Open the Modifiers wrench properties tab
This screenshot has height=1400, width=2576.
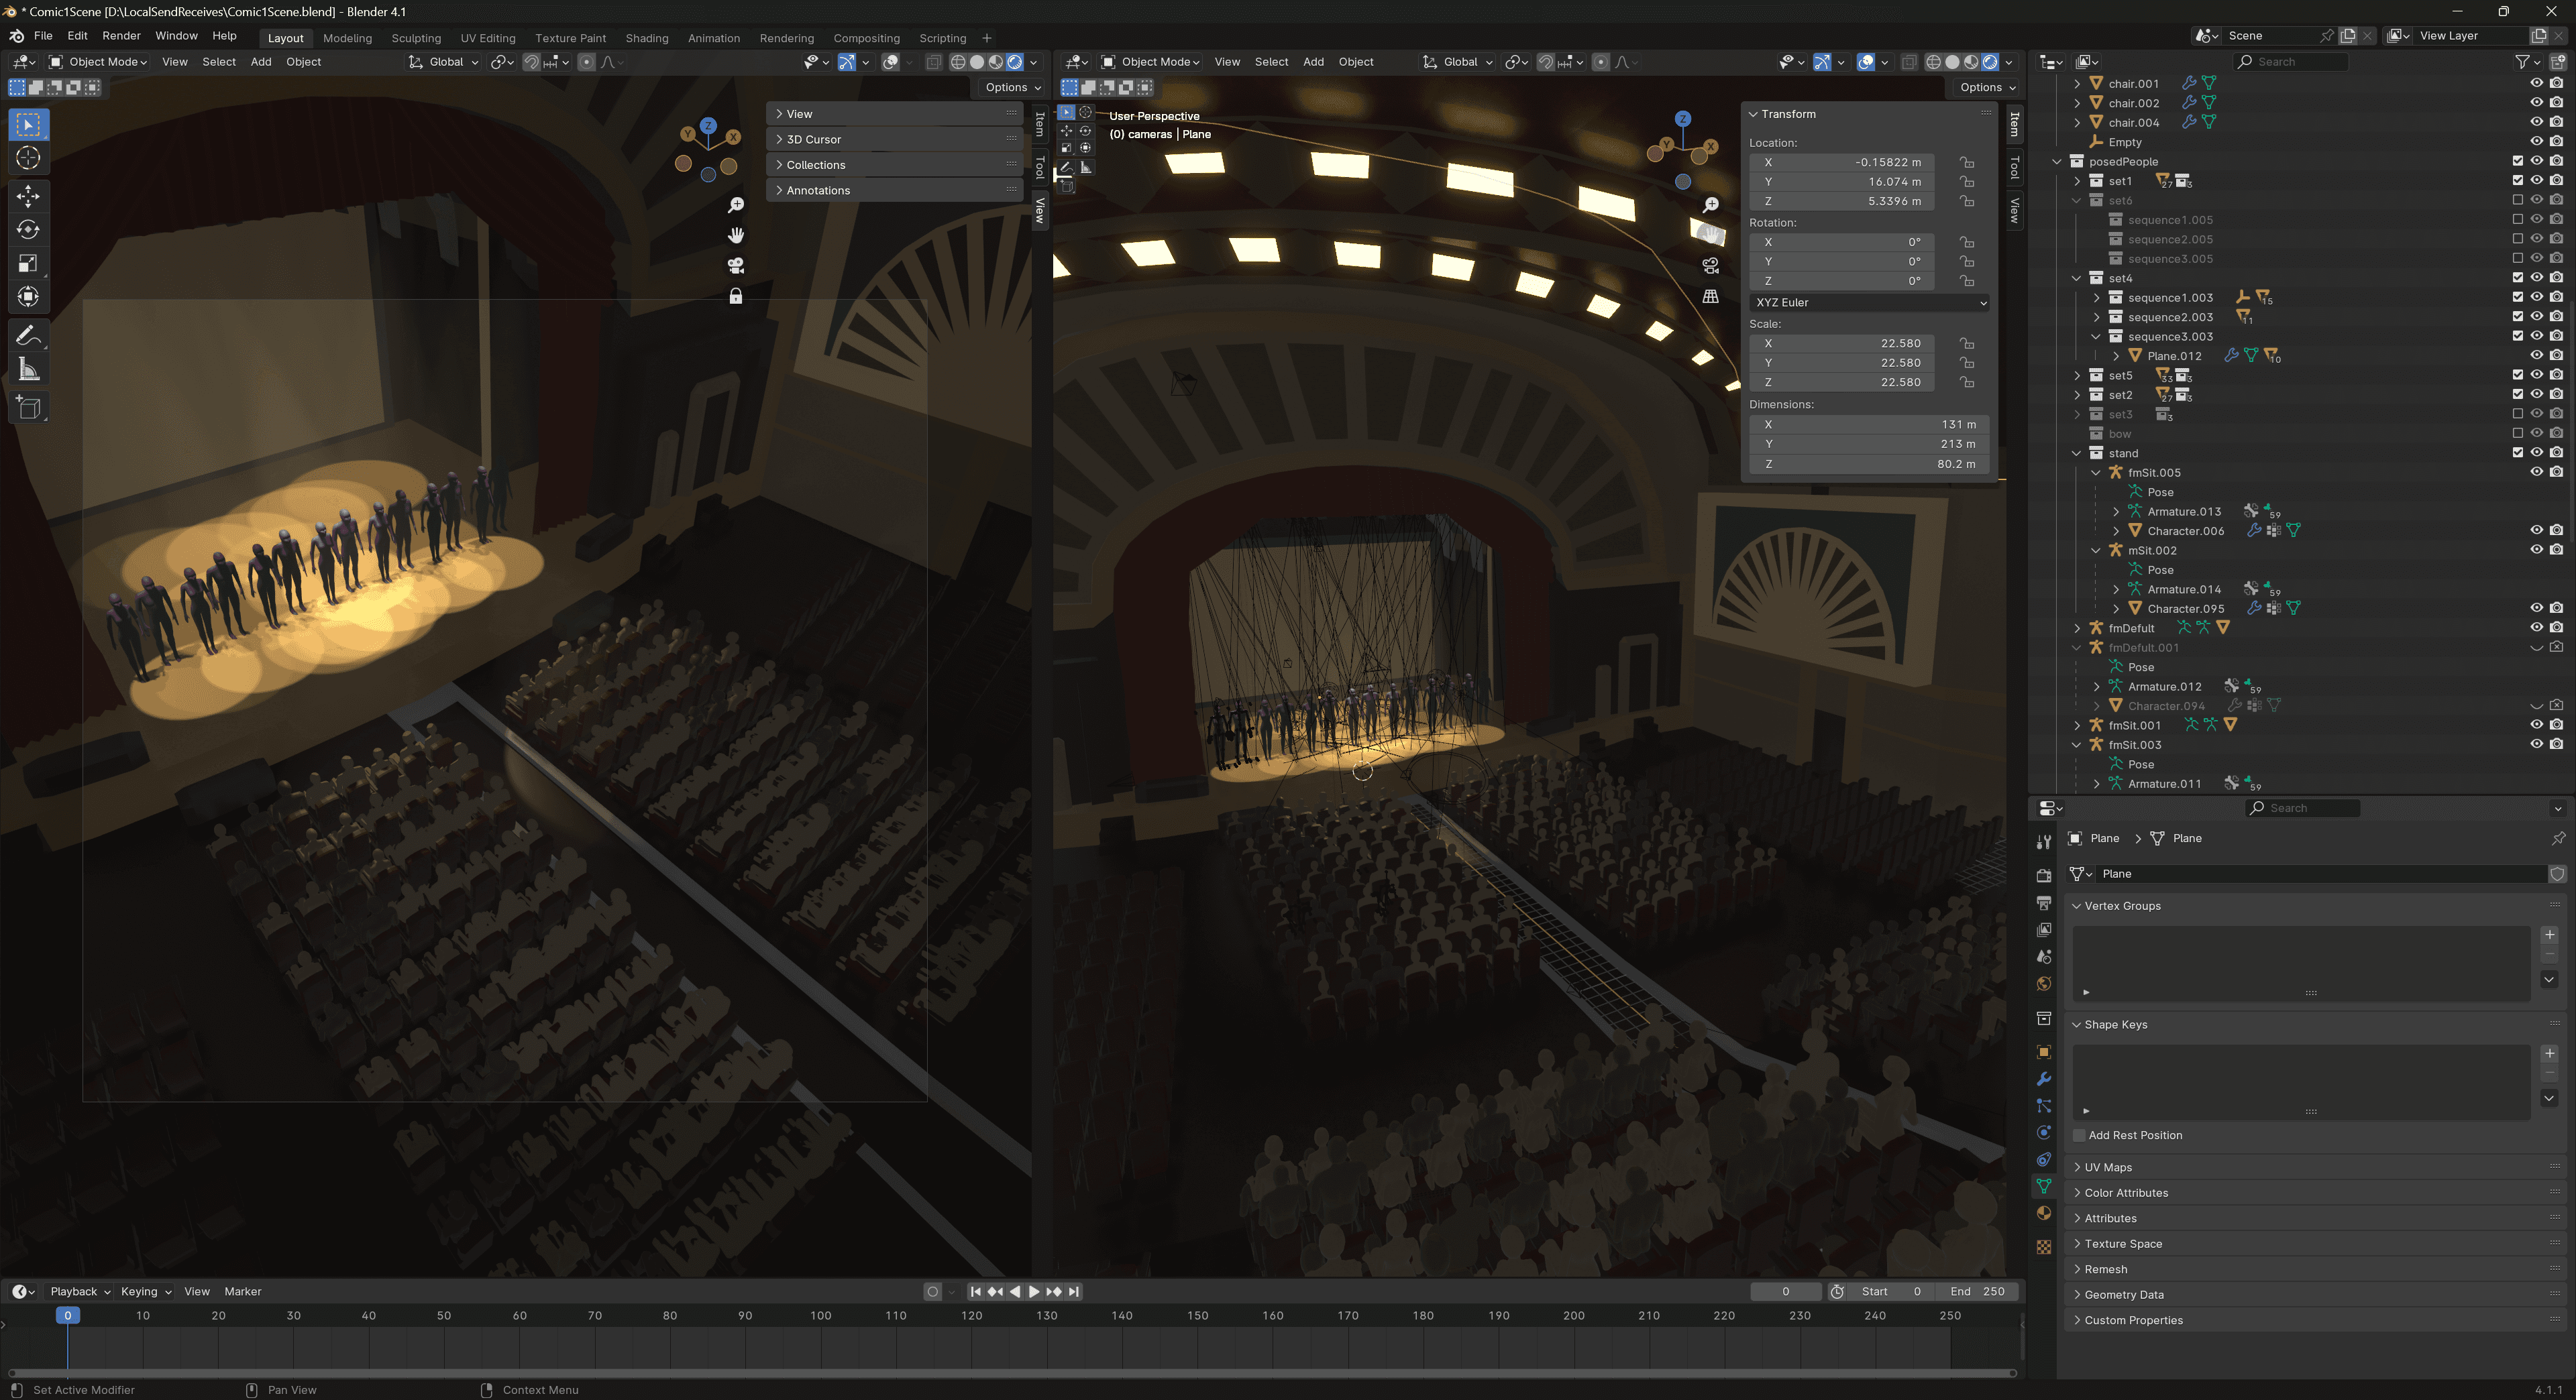click(2044, 1080)
